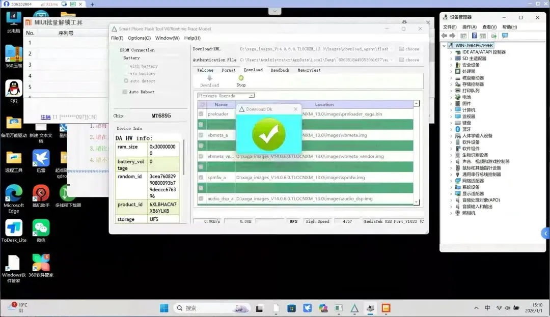Click the Flash Tool triangle icon on taskbar
550x317 pixels.
coord(354,308)
